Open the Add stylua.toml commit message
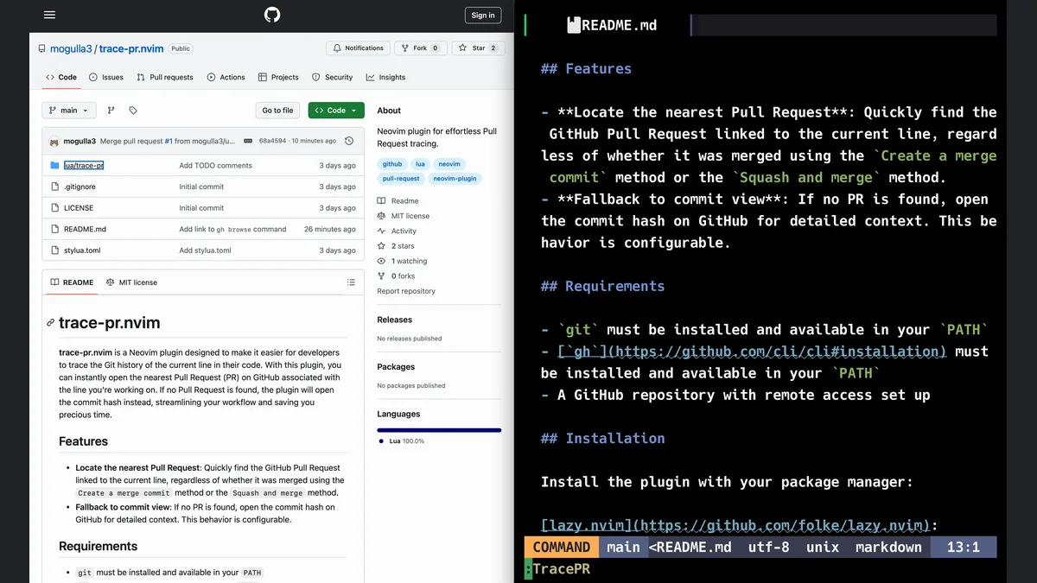The height and width of the screenshot is (583, 1037). click(205, 250)
